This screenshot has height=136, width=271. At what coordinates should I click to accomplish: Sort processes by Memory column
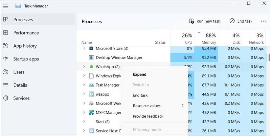(209, 42)
